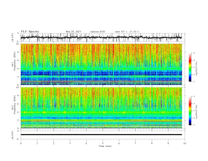This screenshot has width=208, height=161.
Task: Click the "ch.1(V)" waveform axis label
Action: [13, 37]
